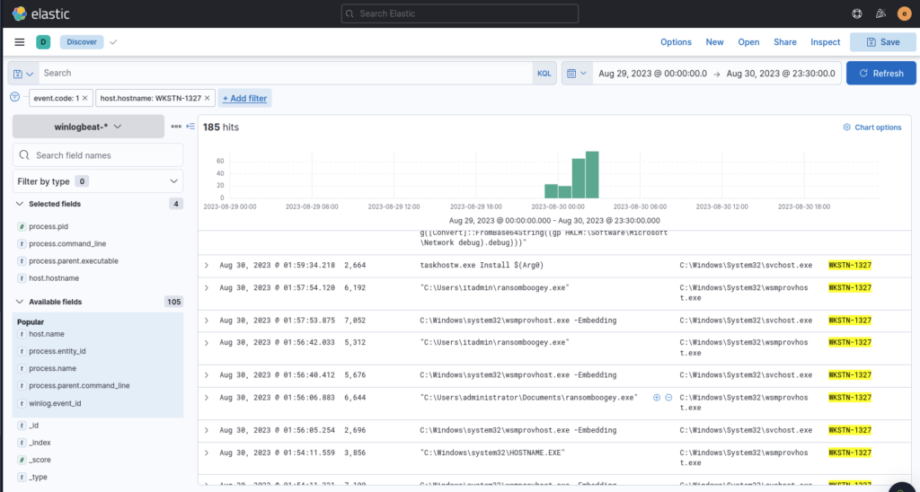
Task: Click + Add filter link
Action: coord(244,98)
